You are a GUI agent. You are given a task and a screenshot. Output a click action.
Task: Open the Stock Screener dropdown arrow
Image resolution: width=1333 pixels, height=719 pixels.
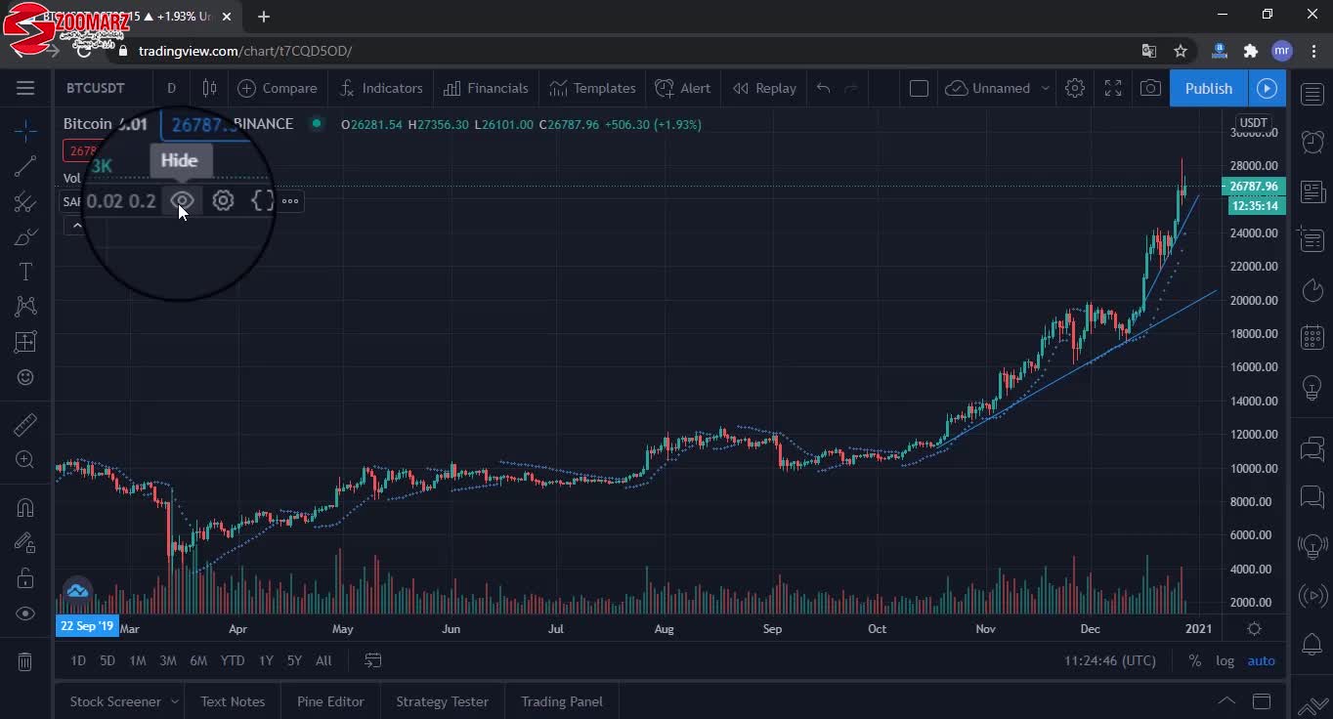coord(175,701)
